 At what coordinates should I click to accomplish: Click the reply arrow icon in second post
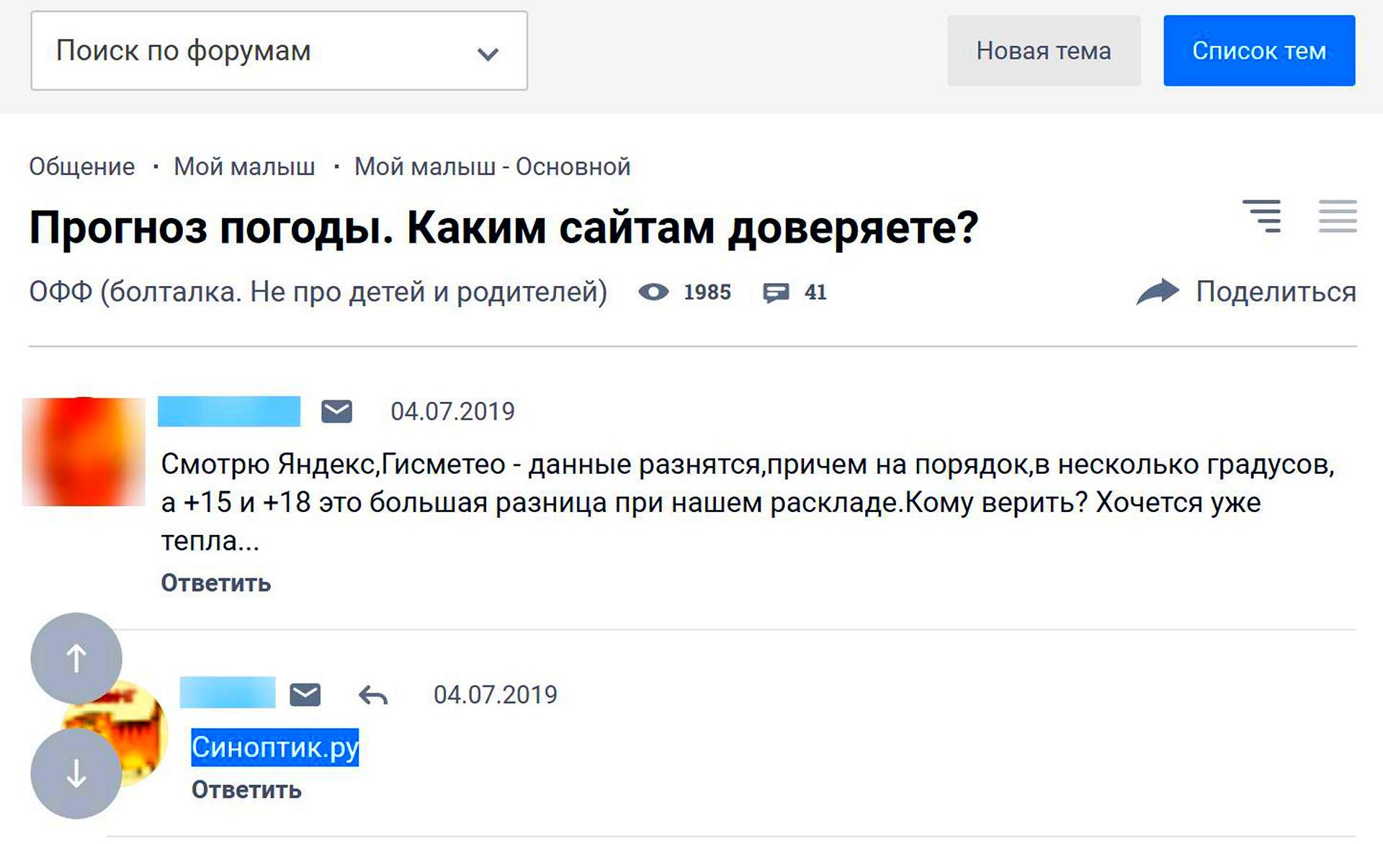coord(373,695)
